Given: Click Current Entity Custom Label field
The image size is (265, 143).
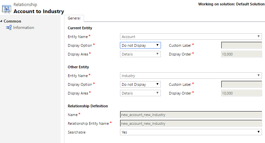Looking at the screenshot, I should click(241, 45).
